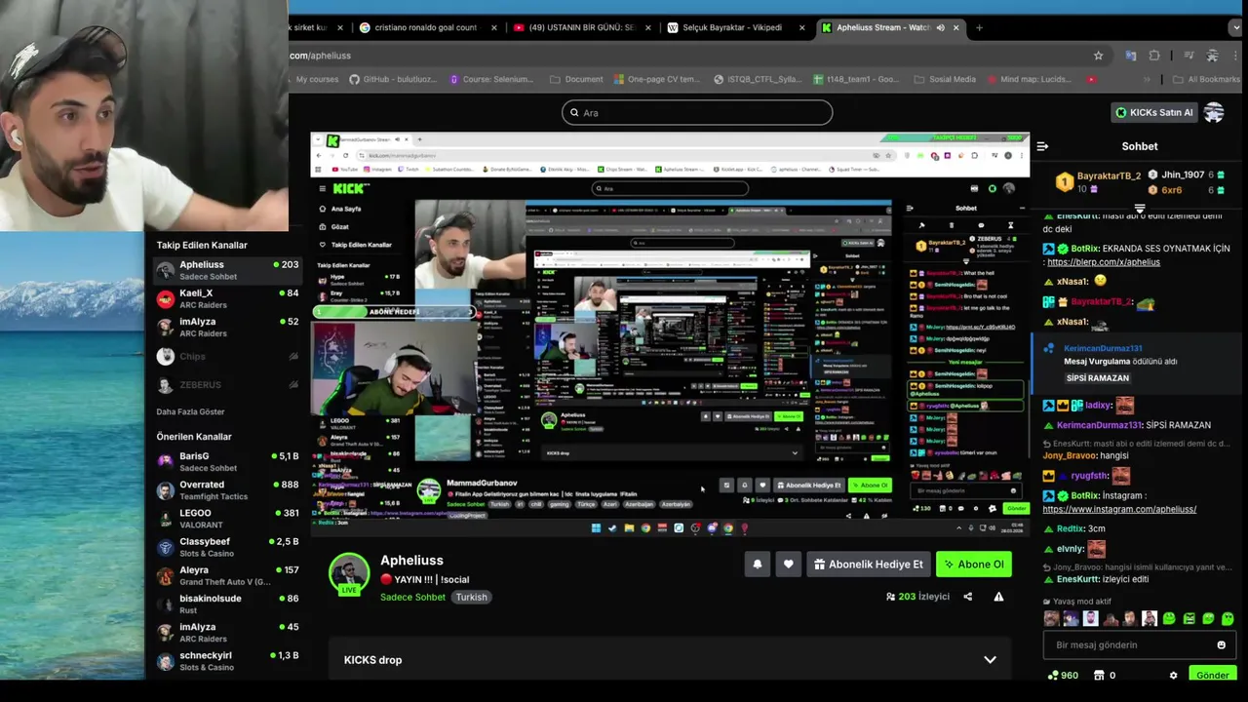Screen dimensions: 1248x702
Task: Open offline ZEBERUS channel
Action: click(x=227, y=385)
